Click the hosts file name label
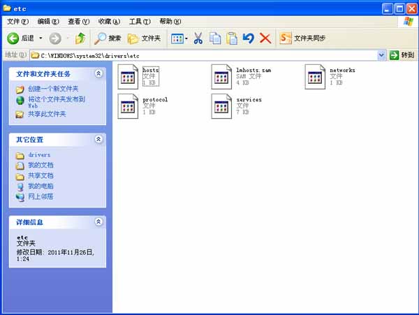This screenshot has height=315, width=419. (x=151, y=70)
